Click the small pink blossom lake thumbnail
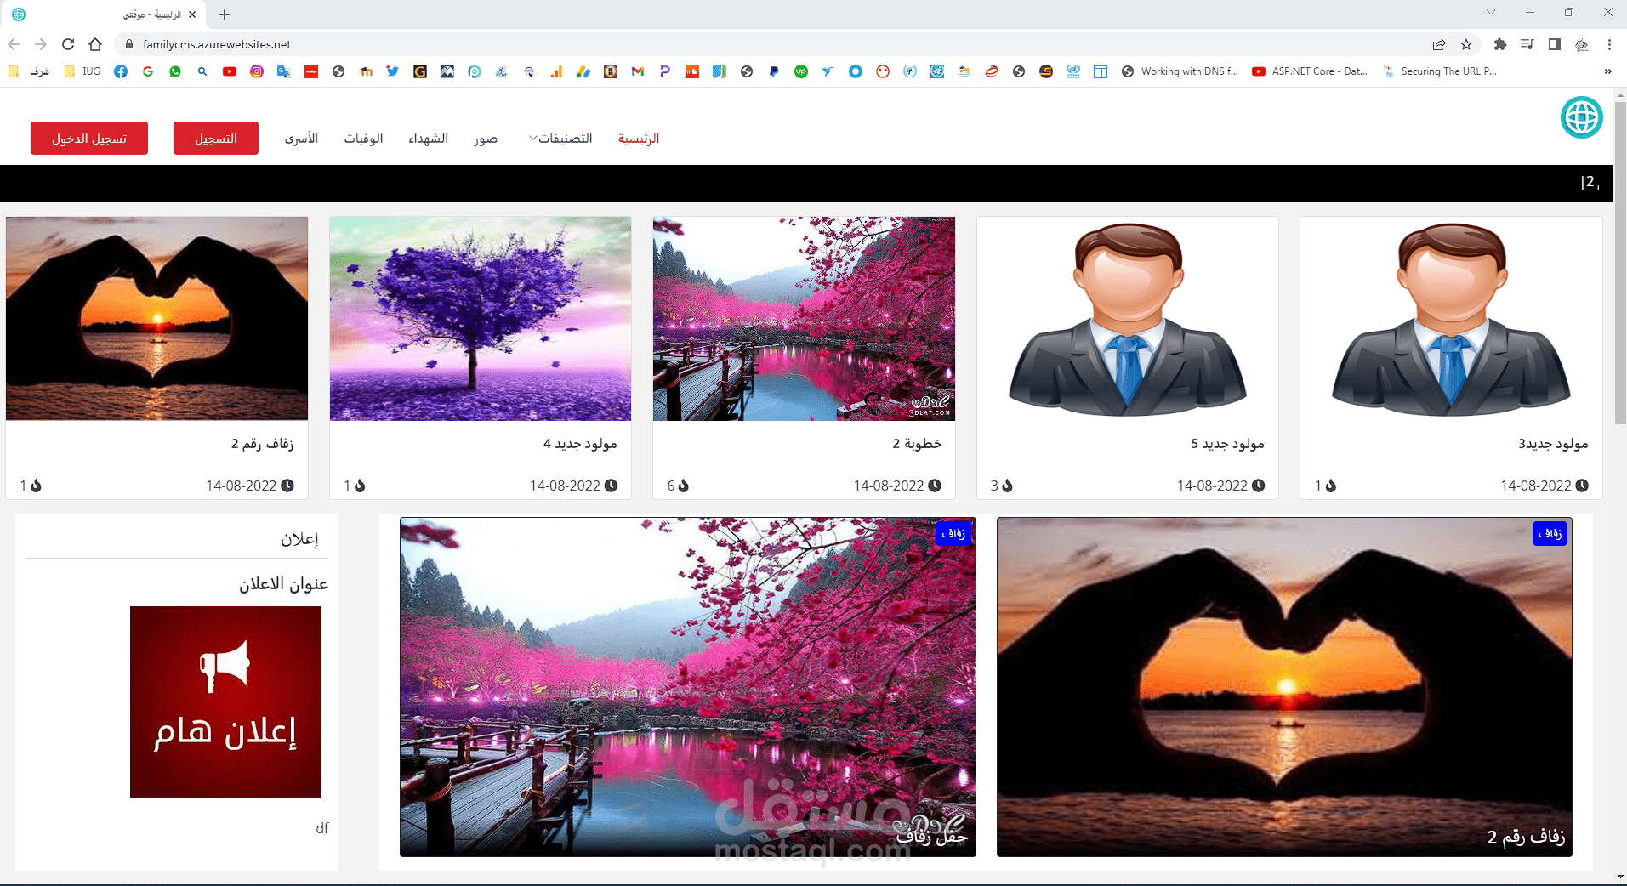 click(x=804, y=319)
